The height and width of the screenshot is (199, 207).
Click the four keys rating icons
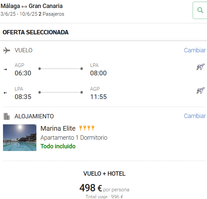tap(87, 128)
